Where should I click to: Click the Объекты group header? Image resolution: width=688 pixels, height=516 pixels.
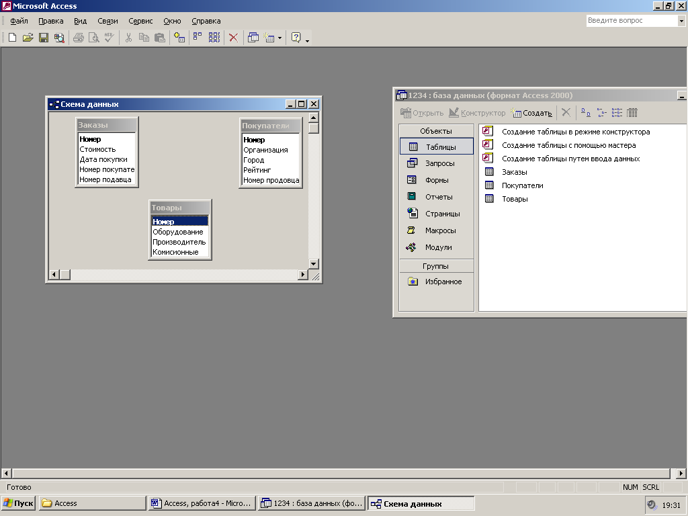[x=436, y=131]
